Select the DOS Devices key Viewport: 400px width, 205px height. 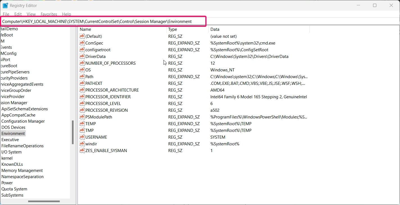click(x=13, y=127)
